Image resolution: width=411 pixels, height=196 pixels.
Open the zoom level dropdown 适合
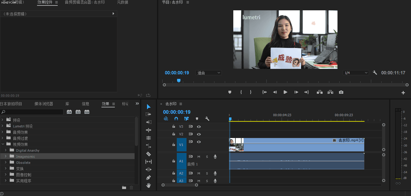click(x=208, y=73)
